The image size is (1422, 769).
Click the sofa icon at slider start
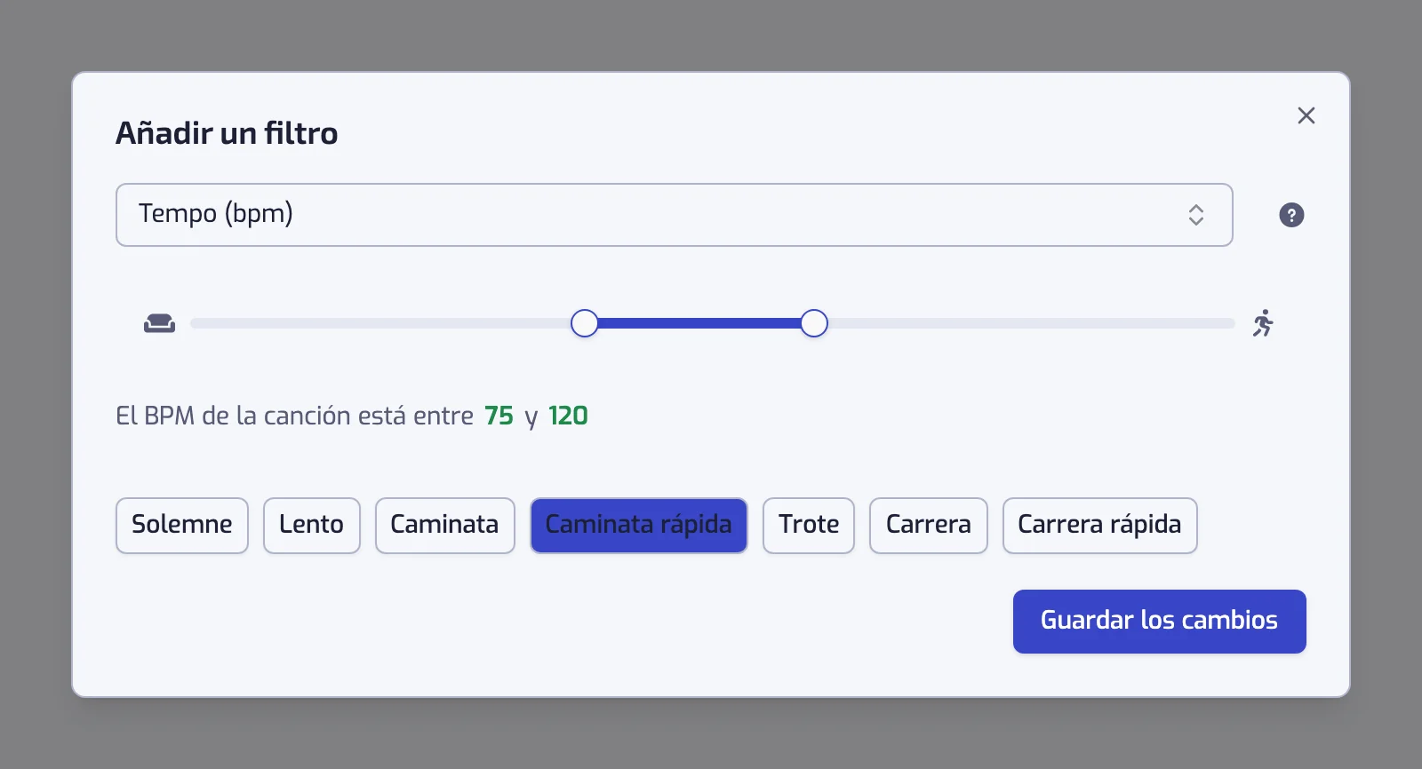click(160, 324)
